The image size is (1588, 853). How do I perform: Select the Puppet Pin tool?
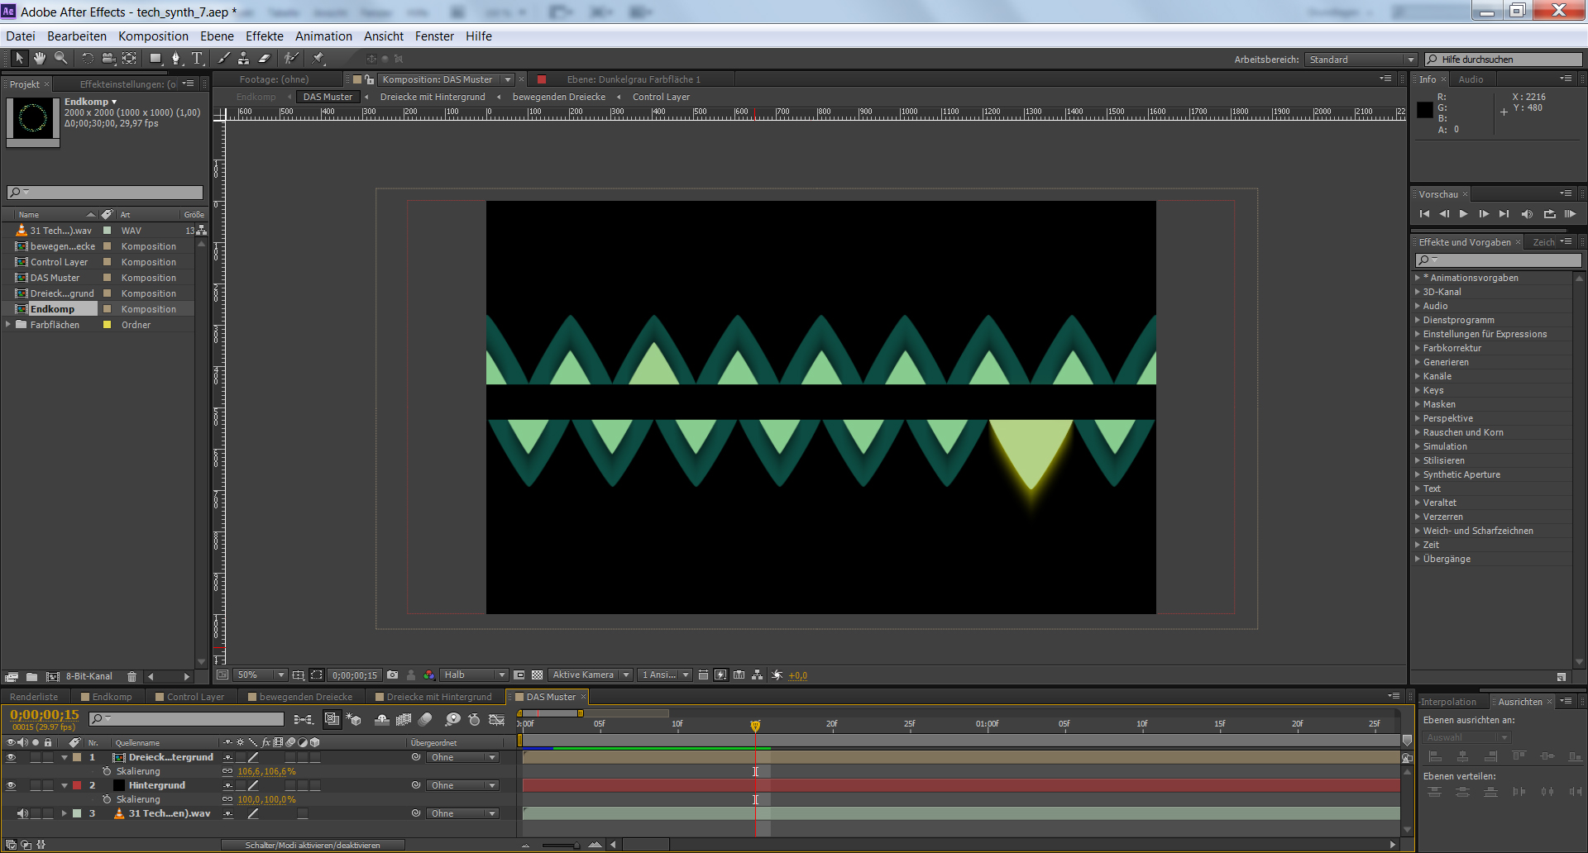[318, 59]
